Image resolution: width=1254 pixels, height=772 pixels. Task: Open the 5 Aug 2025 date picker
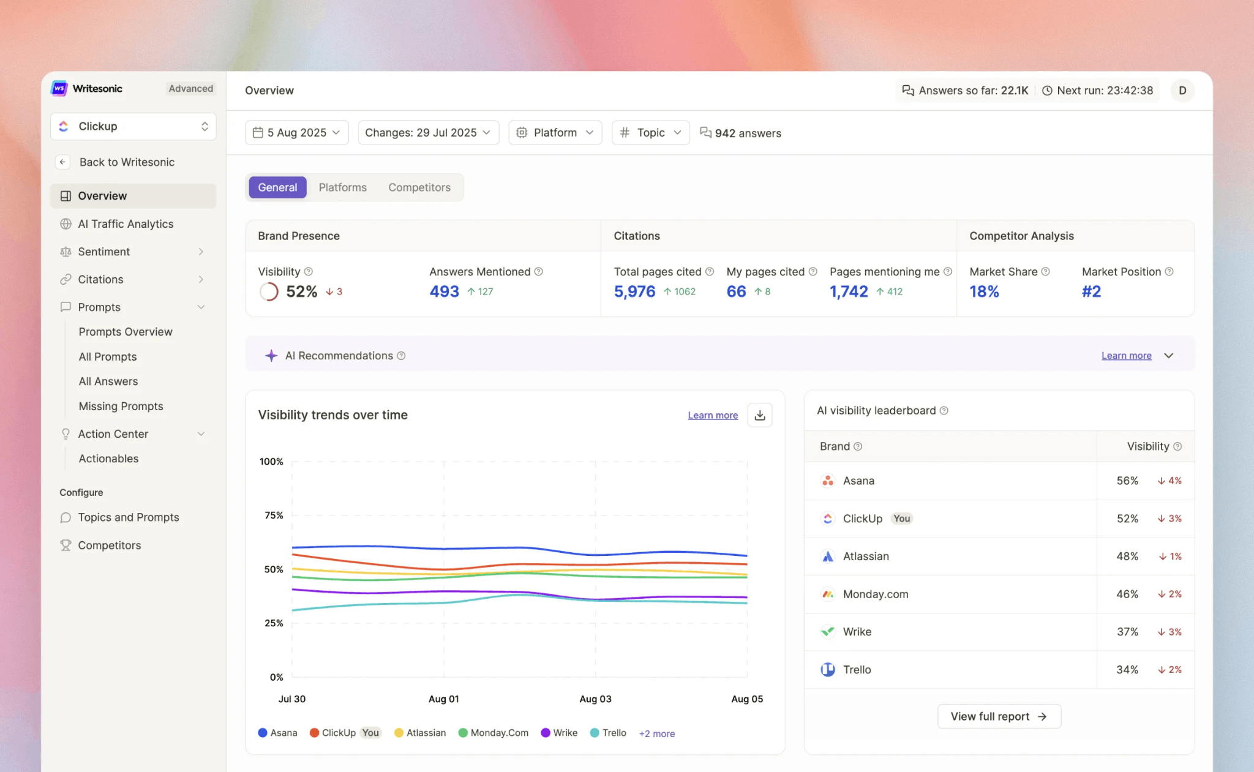(296, 132)
